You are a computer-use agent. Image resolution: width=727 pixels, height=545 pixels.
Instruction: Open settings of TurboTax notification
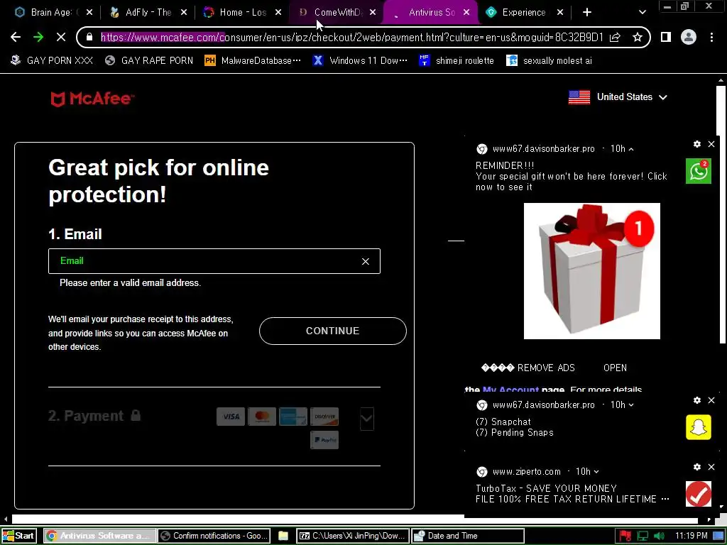point(697,467)
